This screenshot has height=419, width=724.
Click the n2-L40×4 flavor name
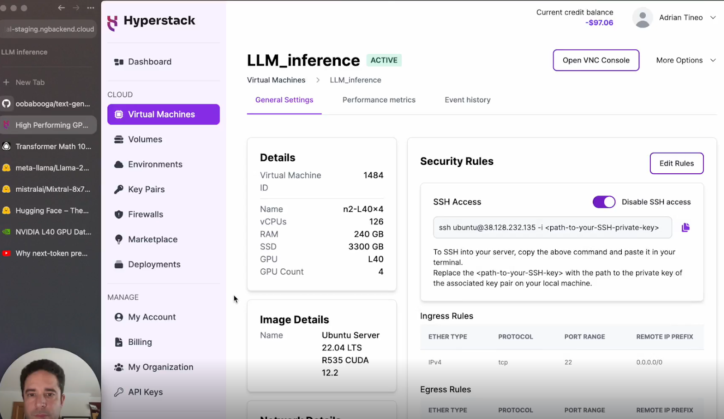[x=363, y=209]
